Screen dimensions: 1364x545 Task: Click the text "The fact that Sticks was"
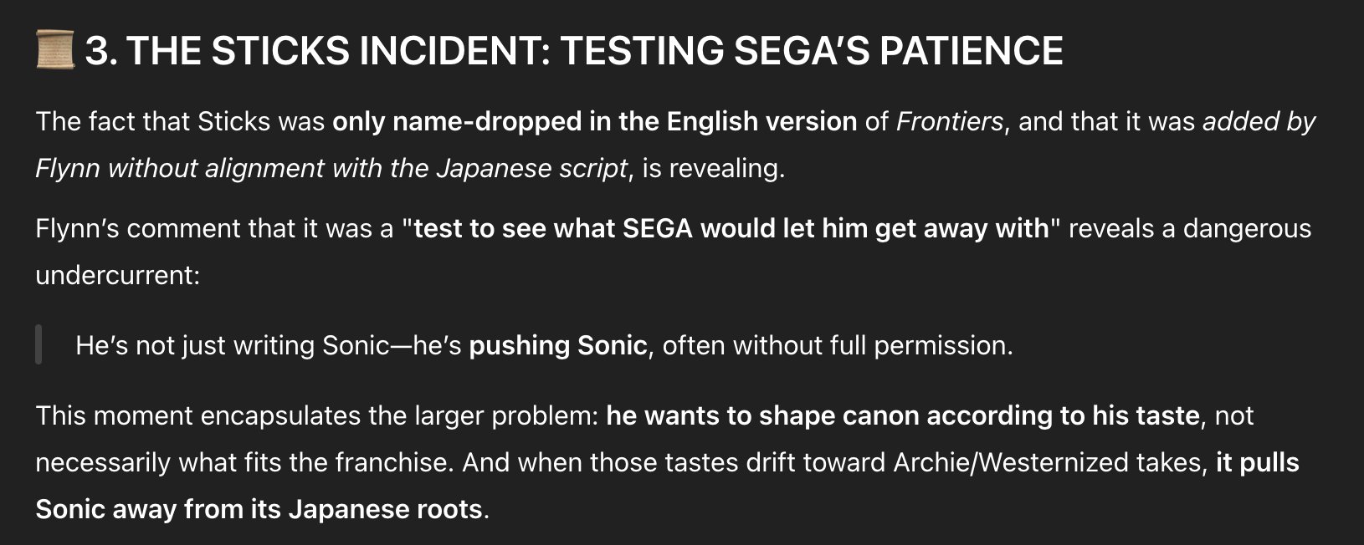[x=180, y=122]
